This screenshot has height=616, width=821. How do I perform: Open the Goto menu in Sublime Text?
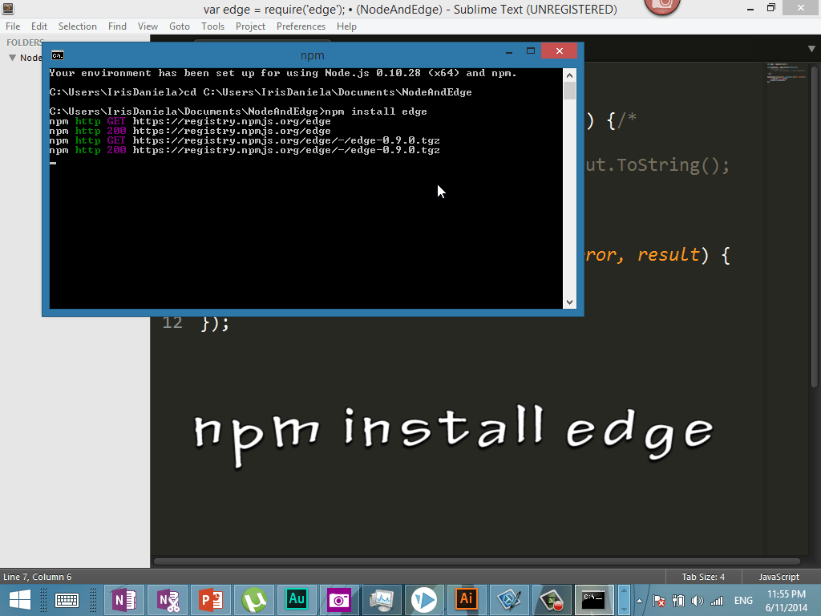pos(180,26)
